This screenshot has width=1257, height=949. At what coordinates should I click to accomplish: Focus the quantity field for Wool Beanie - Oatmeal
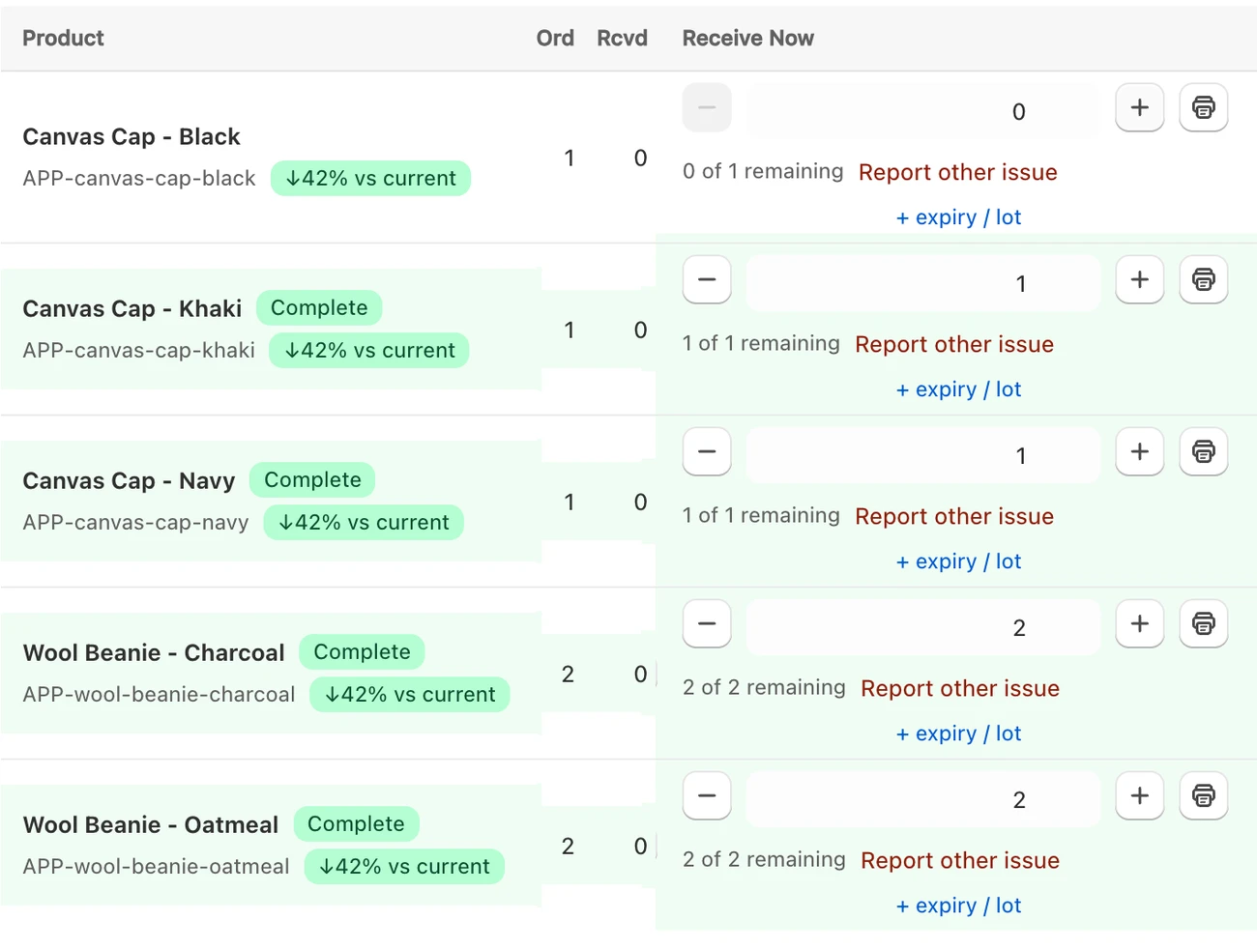923,798
